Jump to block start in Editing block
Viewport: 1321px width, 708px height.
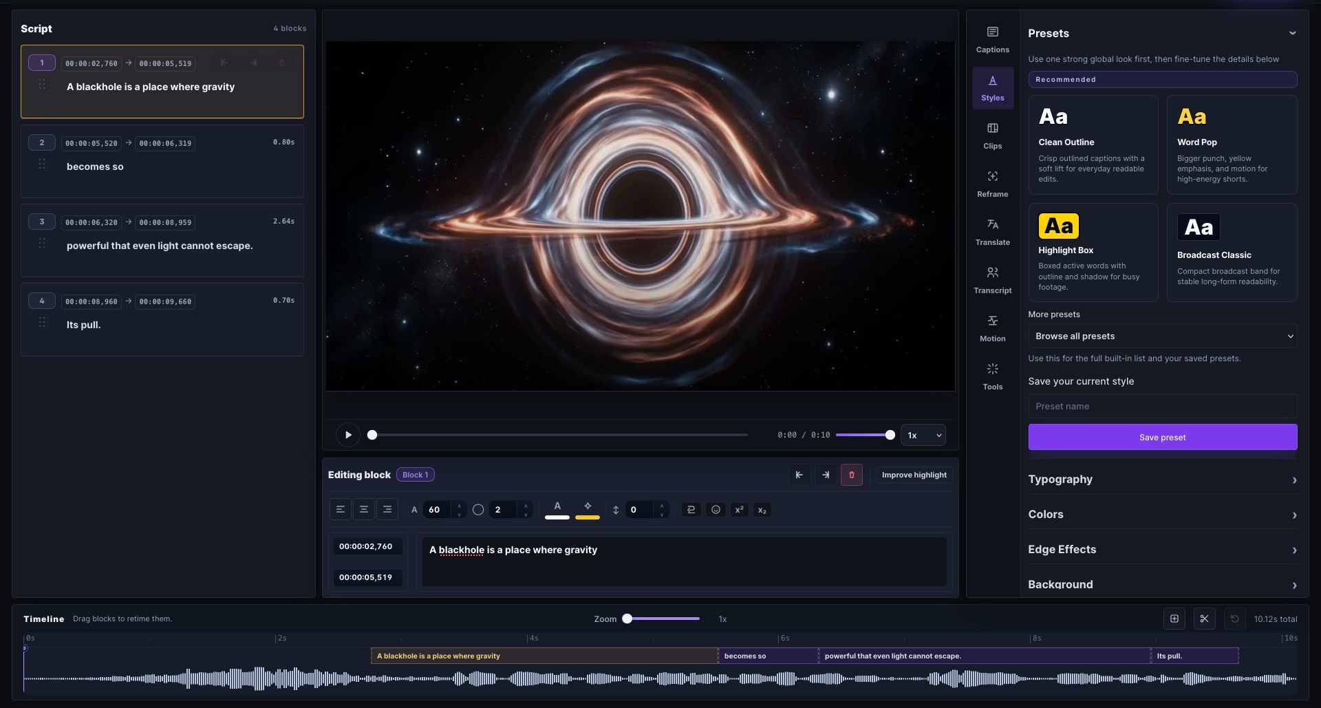coord(799,475)
